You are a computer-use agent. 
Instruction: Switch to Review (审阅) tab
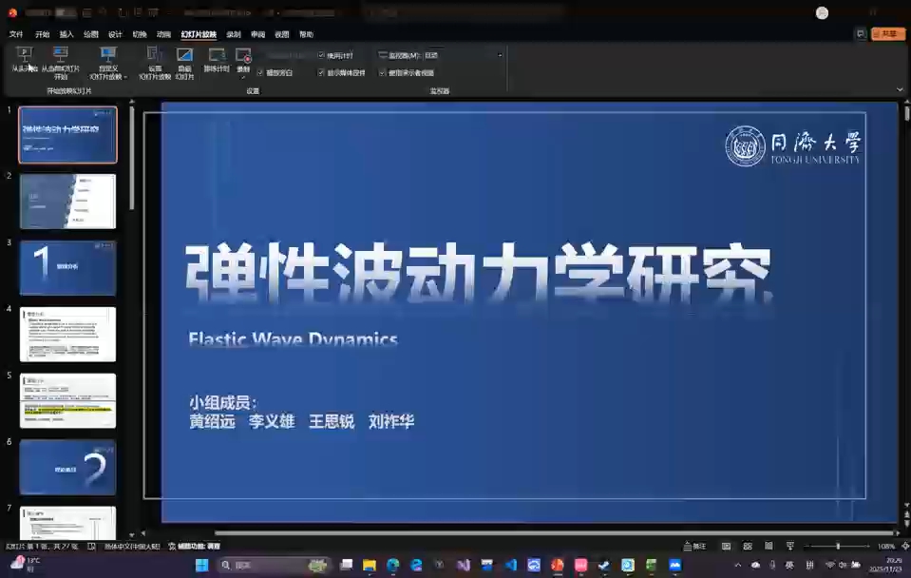click(x=258, y=34)
